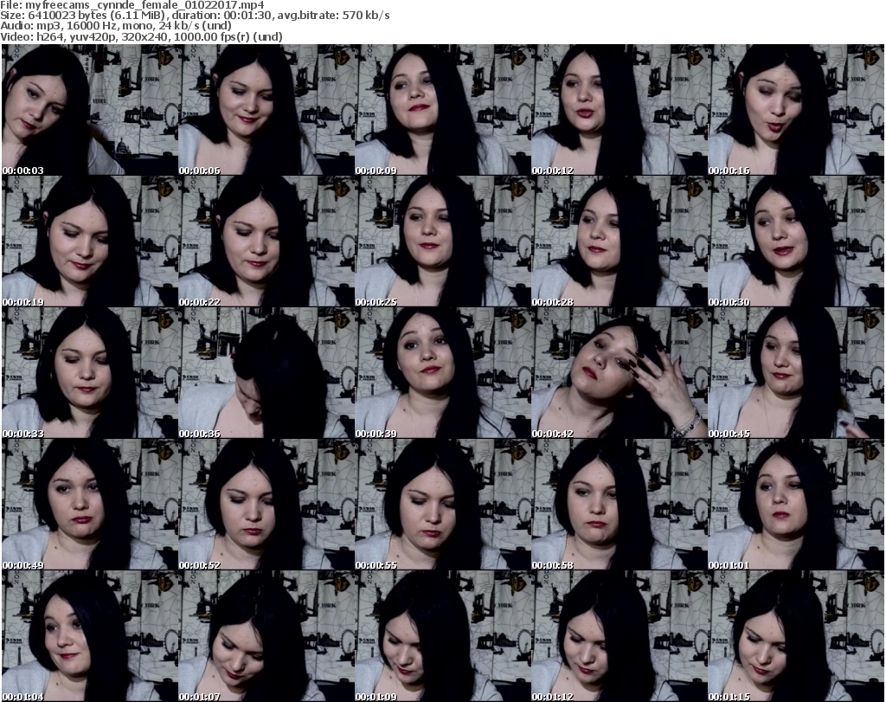The width and height of the screenshot is (886, 702).
Task: Choose the frame marked 00:00:49
Action: point(90,505)
